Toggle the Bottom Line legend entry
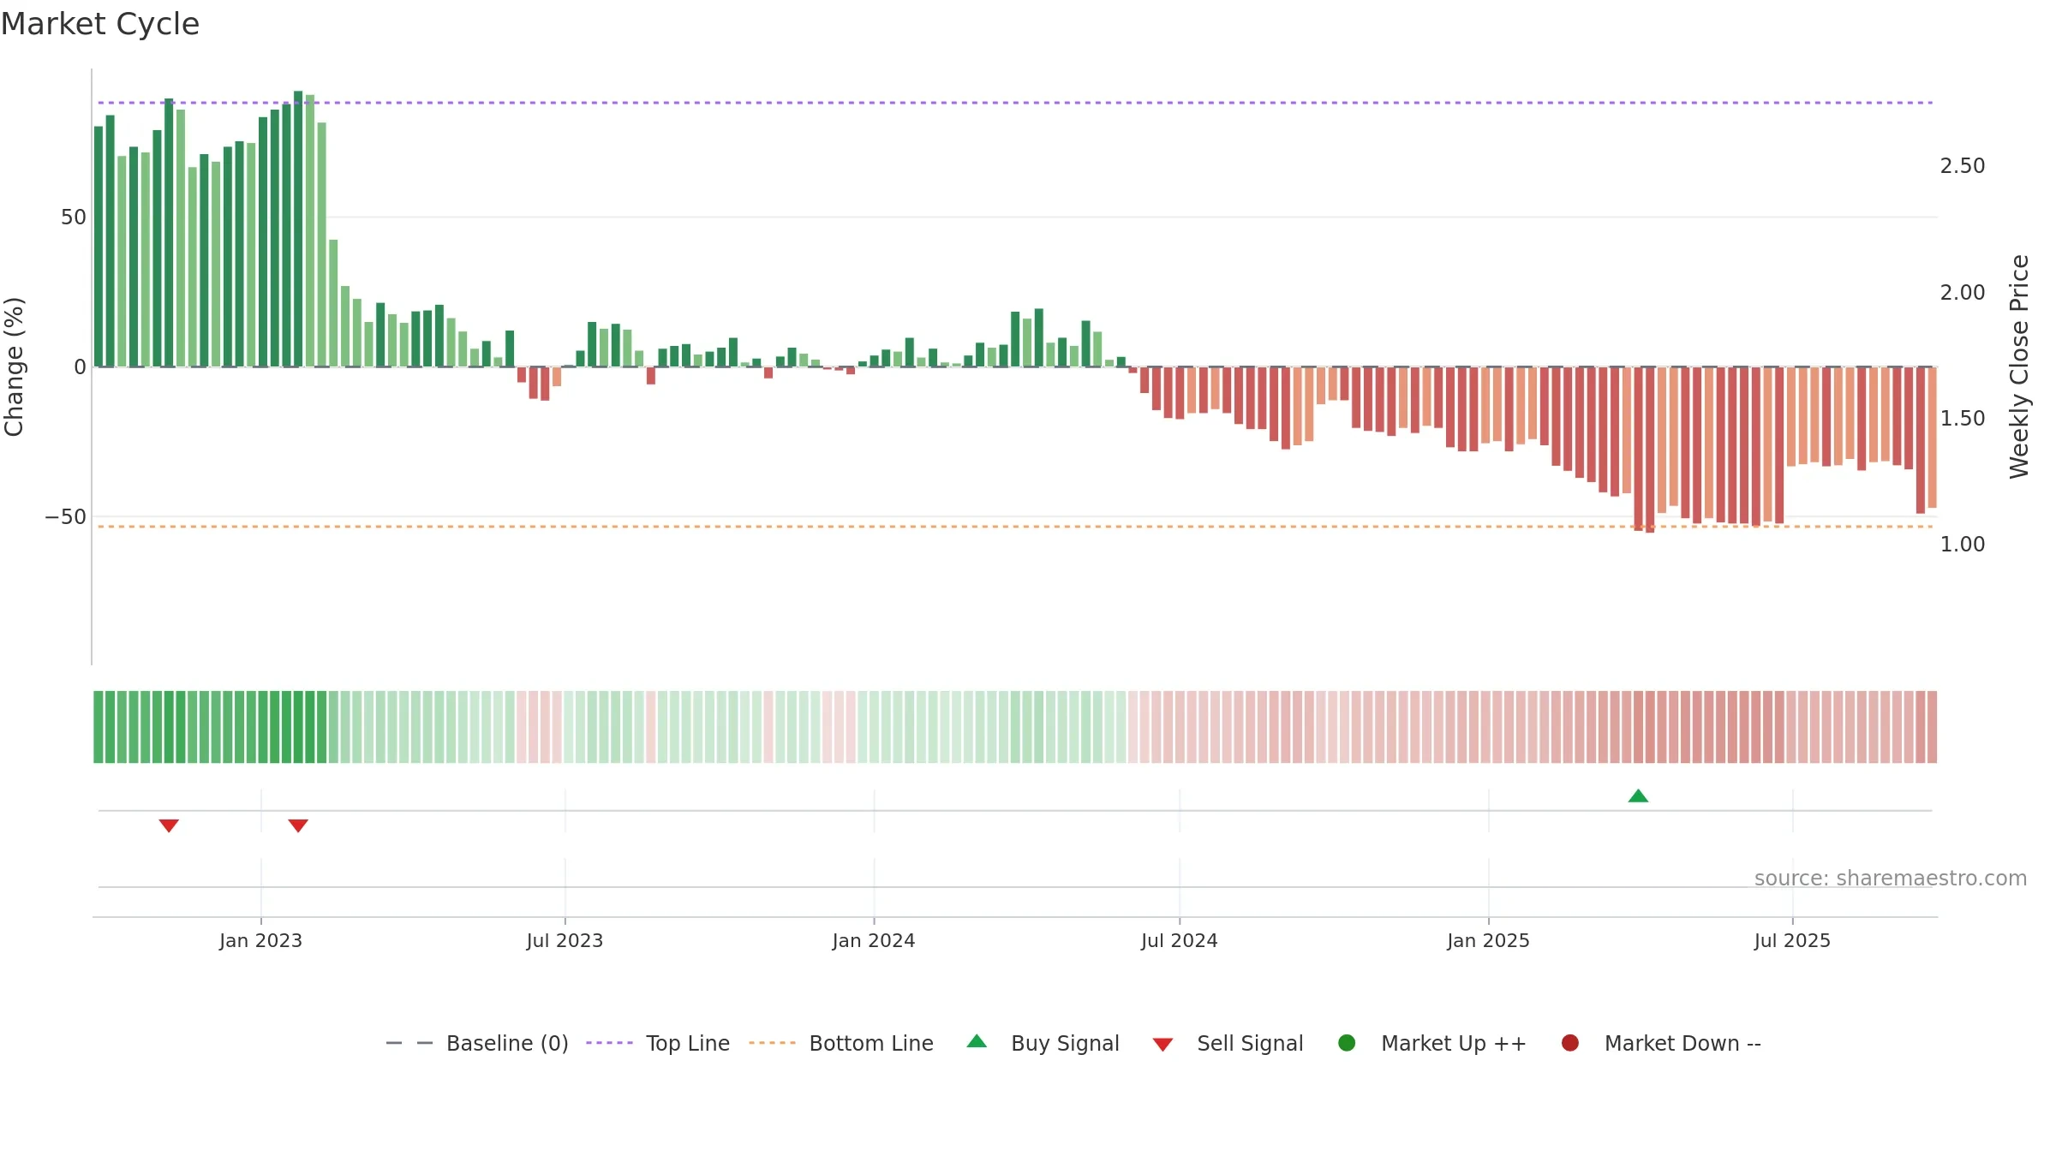2056x1156 pixels. pos(841,1043)
